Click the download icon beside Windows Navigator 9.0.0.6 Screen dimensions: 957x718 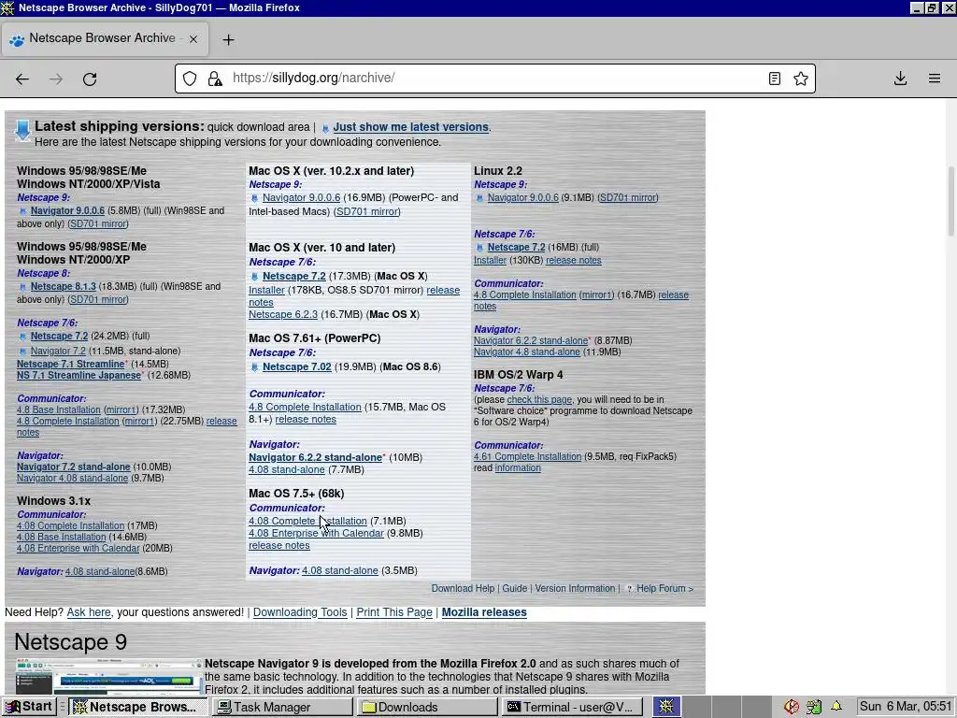point(22,211)
